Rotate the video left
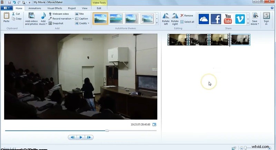This screenshot has width=276, height=150. pyautogui.click(x=166, y=19)
